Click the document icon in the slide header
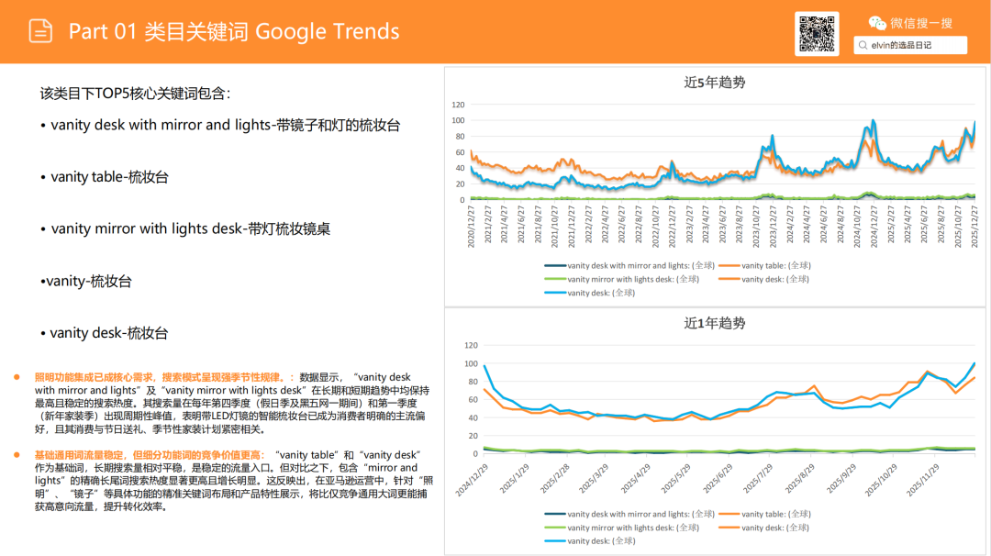Viewport: 991px width, 556px height. (x=39, y=30)
